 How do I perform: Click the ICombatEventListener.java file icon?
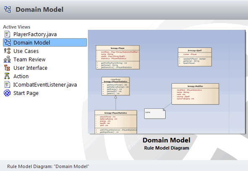(x=7, y=84)
